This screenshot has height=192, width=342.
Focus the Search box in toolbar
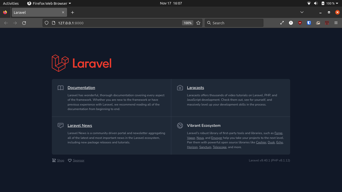coord(234,23)
